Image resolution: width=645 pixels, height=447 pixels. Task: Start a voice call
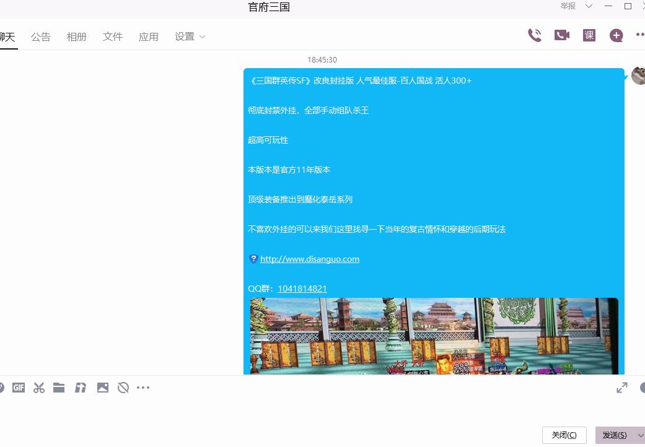click(534, 35)
